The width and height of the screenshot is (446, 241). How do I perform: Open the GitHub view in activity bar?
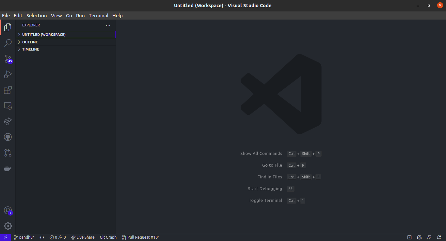pyautogui.click(x=8, y=137)
